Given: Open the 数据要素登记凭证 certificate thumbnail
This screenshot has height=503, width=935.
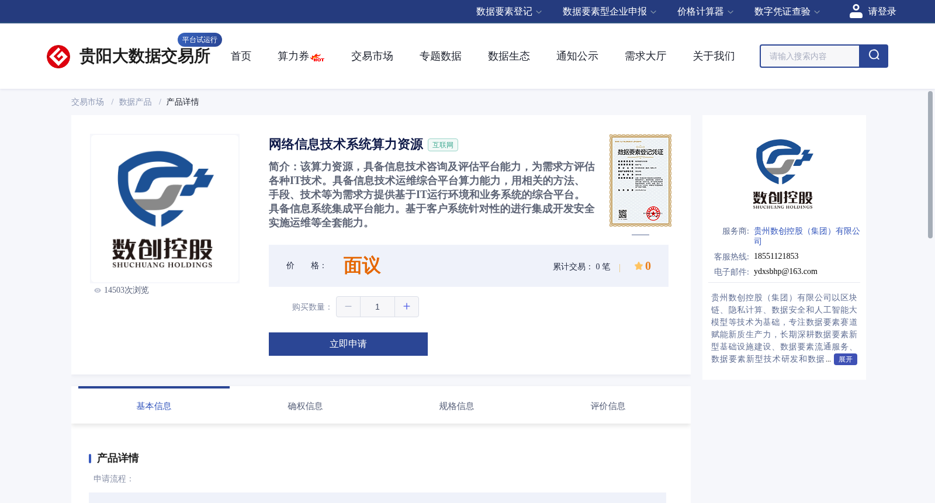Looking at the screenshot, I should pyautogui.click(x=640, y=181).
